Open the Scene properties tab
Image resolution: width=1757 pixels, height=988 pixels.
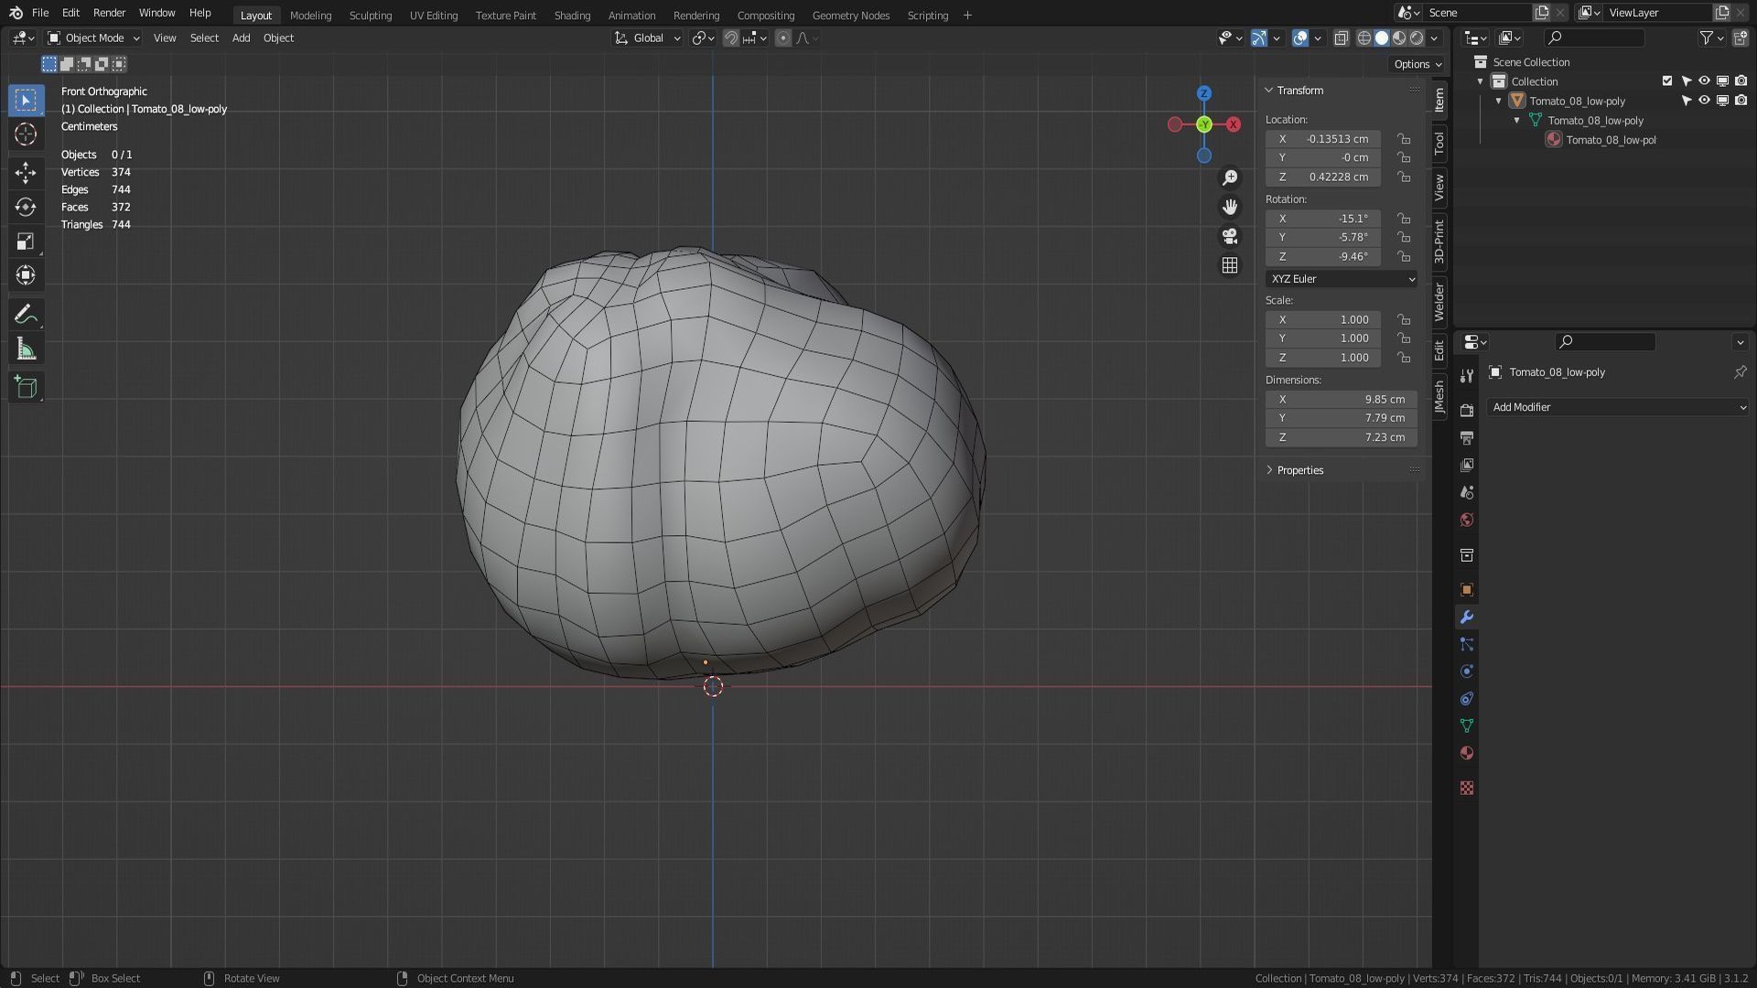click(1467, 493)
